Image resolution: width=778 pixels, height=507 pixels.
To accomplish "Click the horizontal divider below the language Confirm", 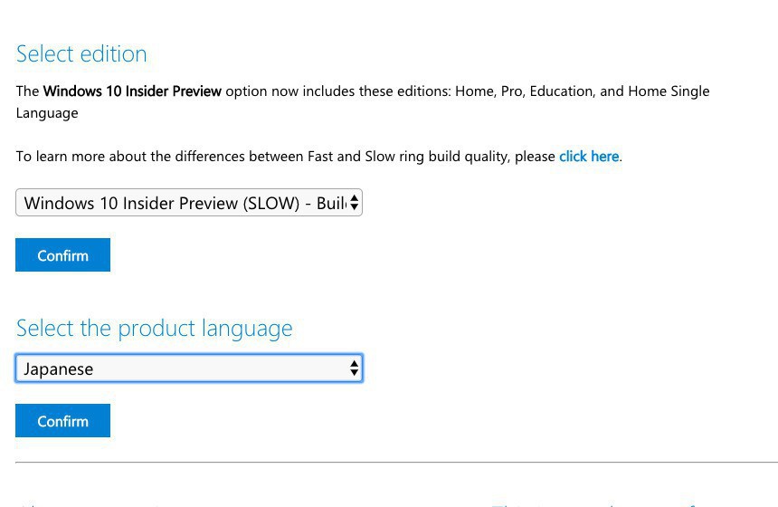I will pyautogui.click(x=396, y=463).
